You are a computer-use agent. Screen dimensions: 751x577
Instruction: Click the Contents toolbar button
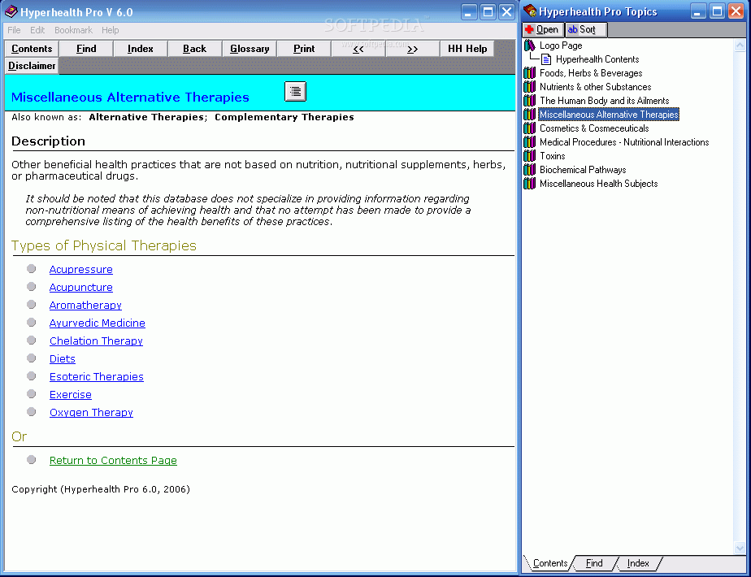(32, 49)
